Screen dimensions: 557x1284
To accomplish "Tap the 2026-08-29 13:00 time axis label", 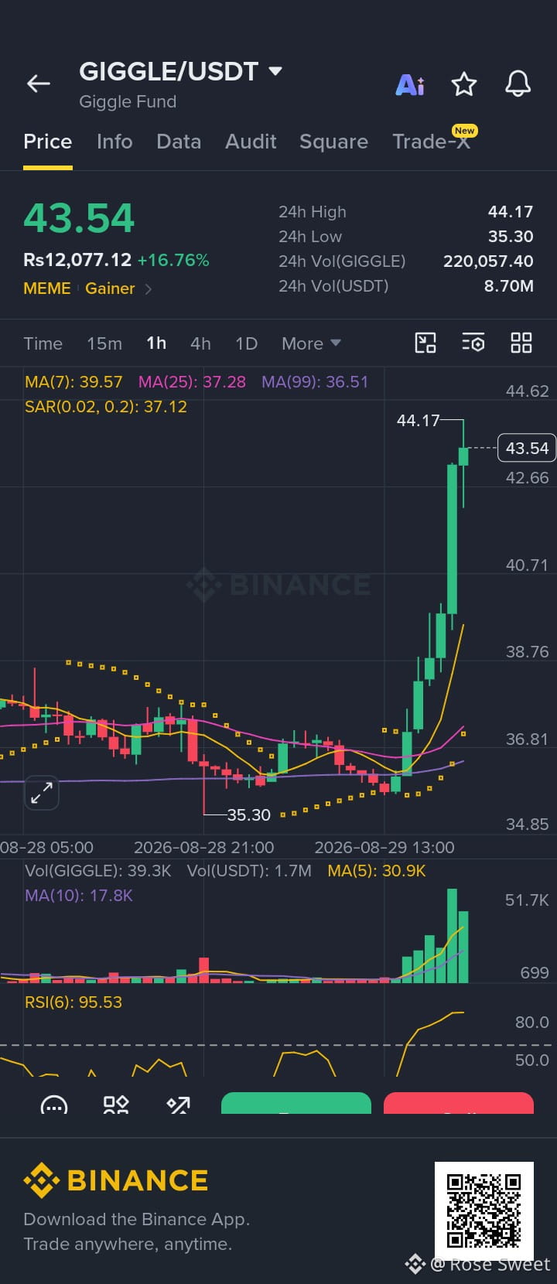I will [384, 847].
